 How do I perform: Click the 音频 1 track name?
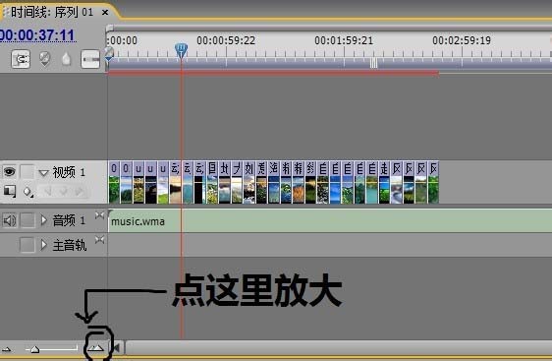coord(69,220)
